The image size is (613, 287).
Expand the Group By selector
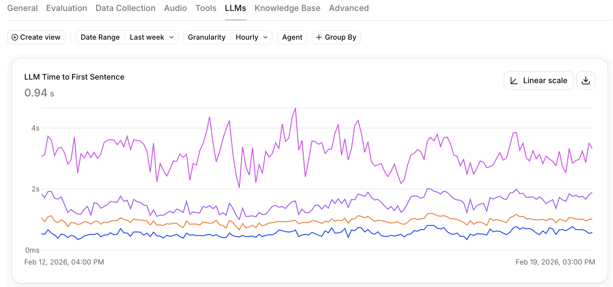tap(336, 37)
